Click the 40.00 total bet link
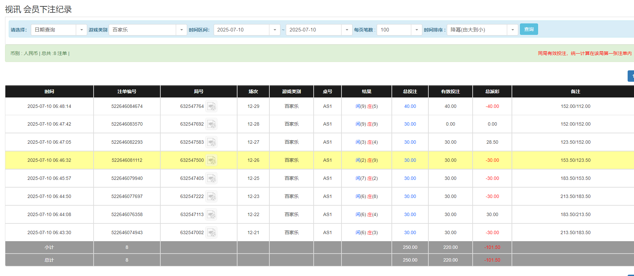 click(x=410, y=107)
